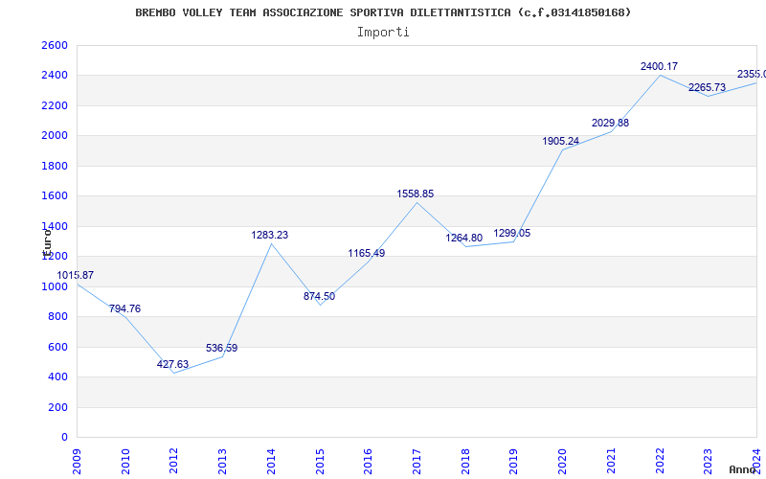This screenshot has height=479, width=766.
Task: Click x-axis year 2020
Action: click(x=563, y=461)
